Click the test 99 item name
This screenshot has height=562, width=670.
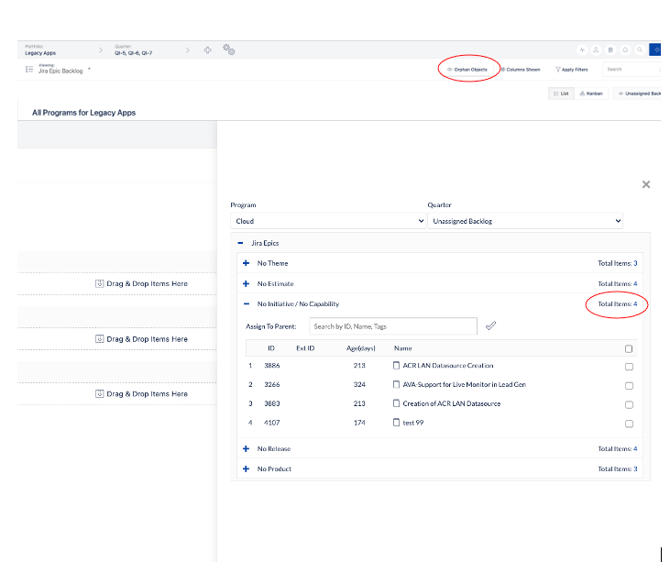pos(413,423)
